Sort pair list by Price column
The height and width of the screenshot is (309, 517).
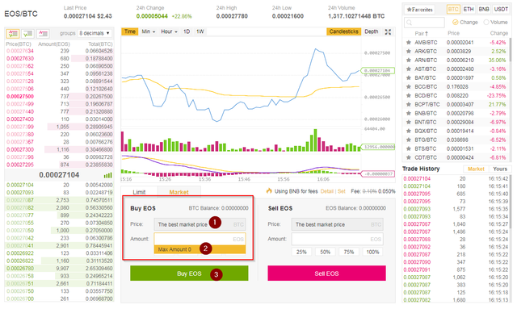pyautogui.click(x=453, y=33)
